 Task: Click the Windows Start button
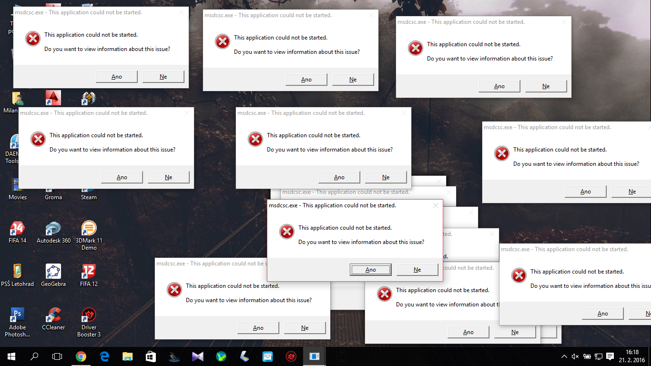point(11,356)
